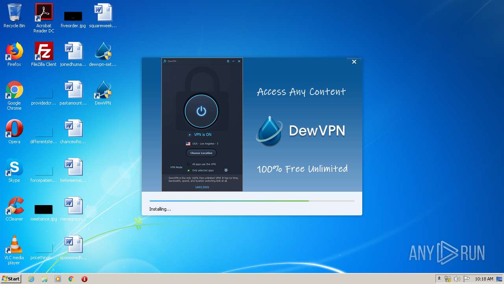This screenshot has width=504, height=284.
Task: Open network status tray icon
Action: pos(448,279)
